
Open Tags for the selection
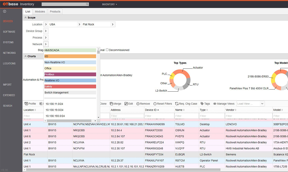205,104
